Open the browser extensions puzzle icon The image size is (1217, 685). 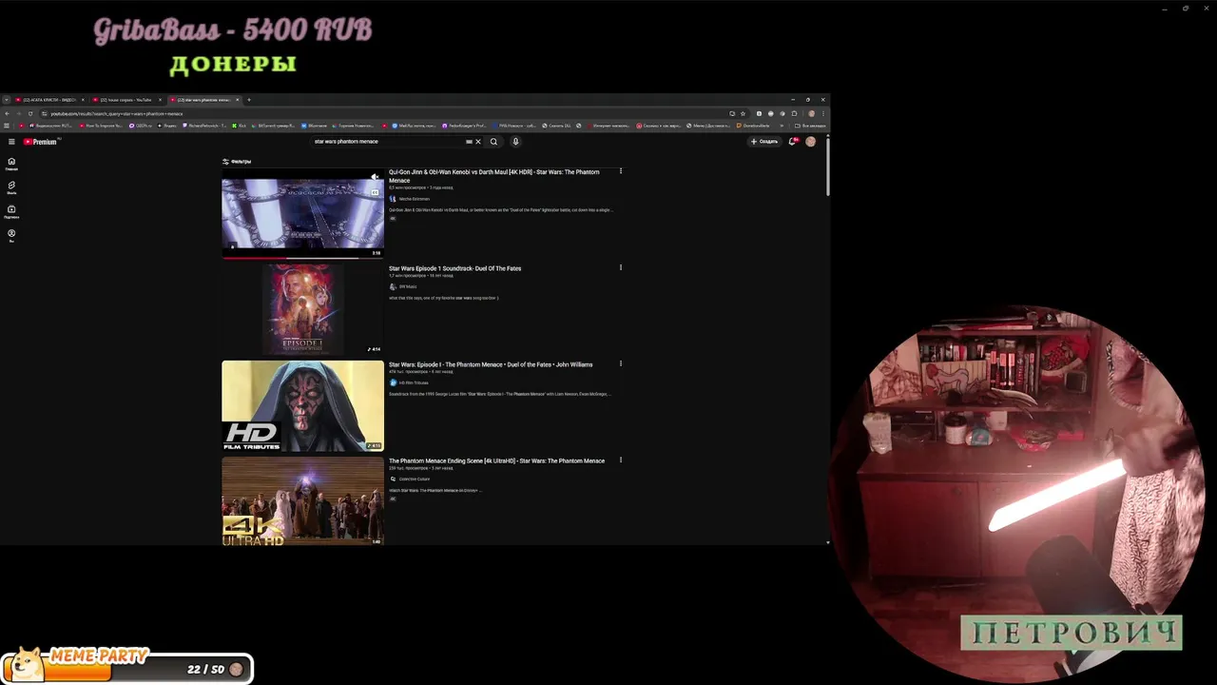point(794,113)
